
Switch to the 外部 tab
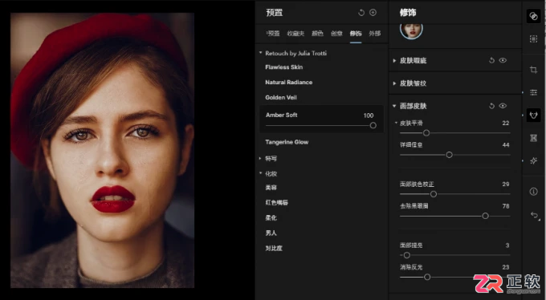click(x=375, y=34)
